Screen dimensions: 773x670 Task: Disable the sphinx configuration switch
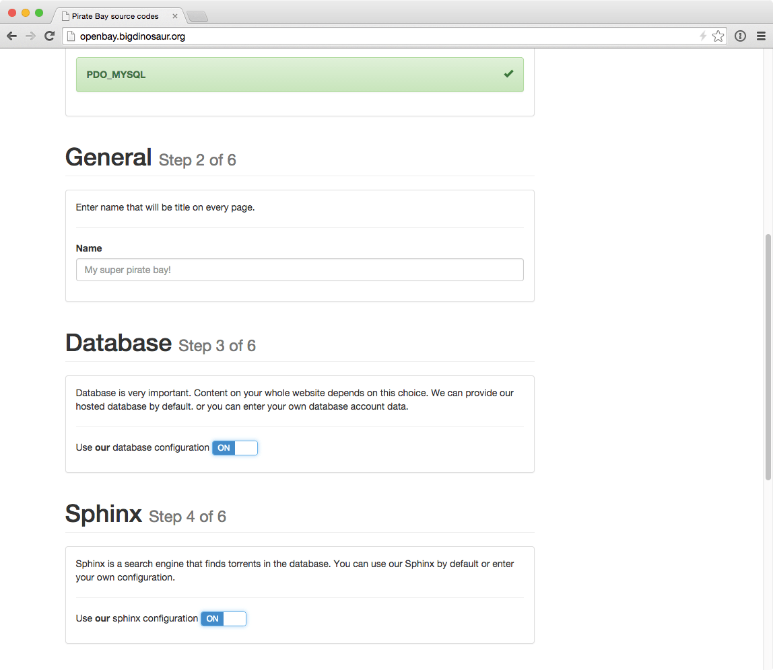pyautogui.click(x=224, y=619)
